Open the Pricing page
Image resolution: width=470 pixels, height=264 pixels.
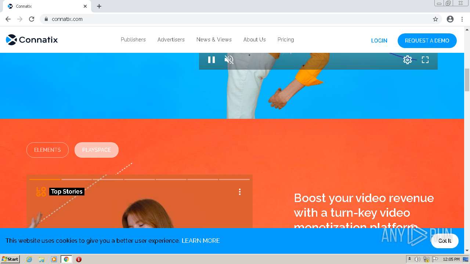(286, 40)
